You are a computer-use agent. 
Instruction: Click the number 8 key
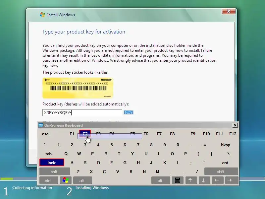[x=151, y=145]
